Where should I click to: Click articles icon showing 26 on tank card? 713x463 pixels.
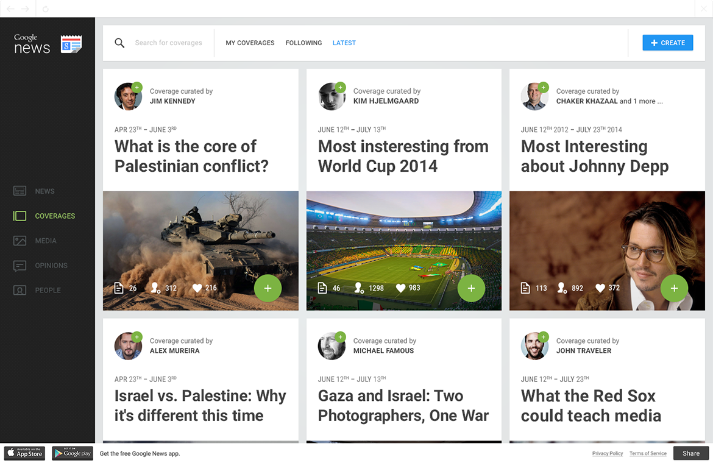119,288
